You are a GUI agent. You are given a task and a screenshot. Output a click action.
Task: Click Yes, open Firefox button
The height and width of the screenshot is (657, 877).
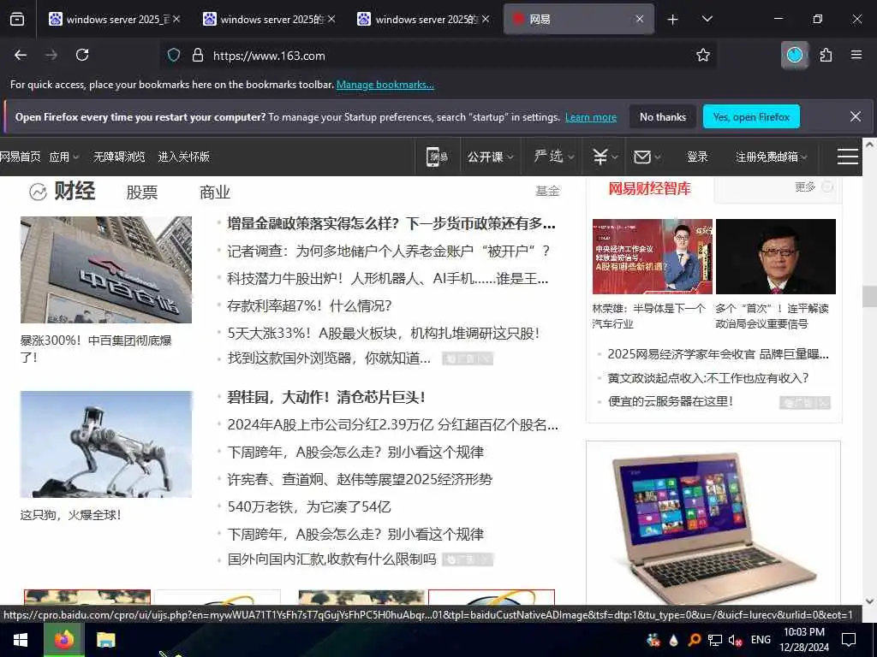point(751,116)
